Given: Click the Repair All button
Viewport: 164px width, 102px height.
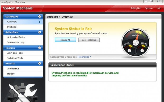Looking at the screenshot, I should [65, 40].
